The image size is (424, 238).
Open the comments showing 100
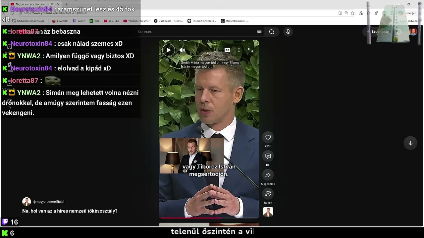tap(268, 156)
